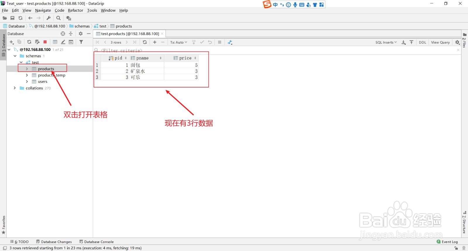
Task: Open compare data icon in the grid toolbar
Action: pos(230,42)
